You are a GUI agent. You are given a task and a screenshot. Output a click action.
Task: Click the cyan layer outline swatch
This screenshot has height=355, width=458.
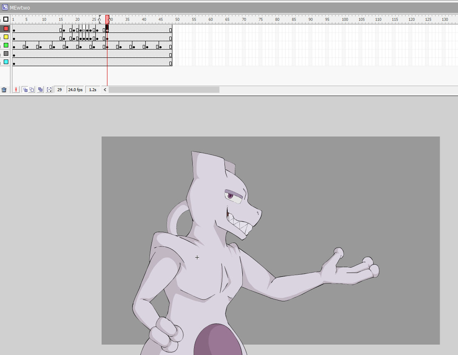click(x=6, y=62)
